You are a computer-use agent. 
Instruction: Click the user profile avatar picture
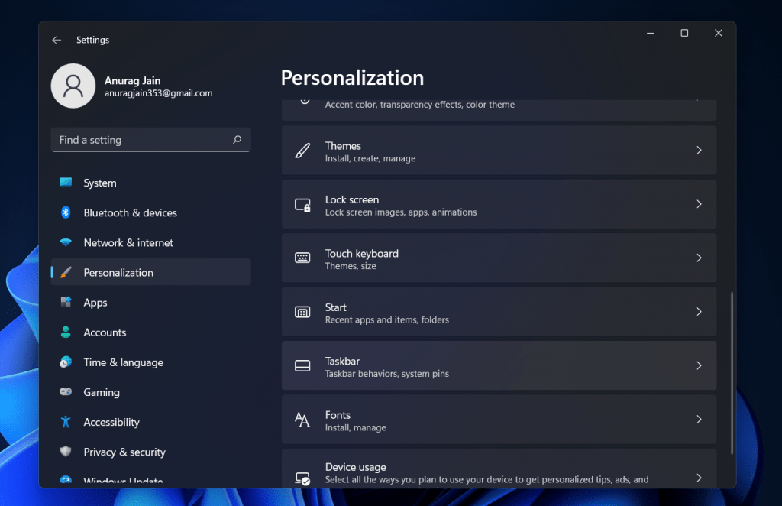(73, 86)
